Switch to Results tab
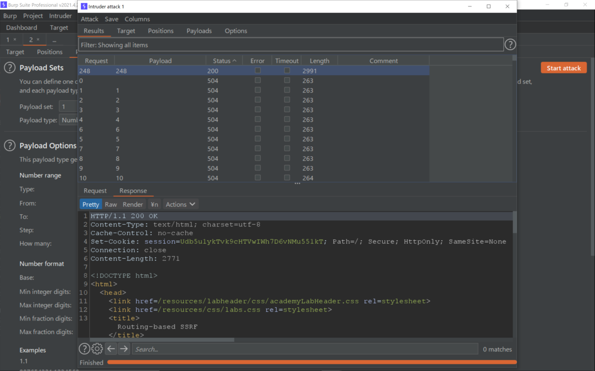Viewport: 595px width, 371px height. (94, 31)
